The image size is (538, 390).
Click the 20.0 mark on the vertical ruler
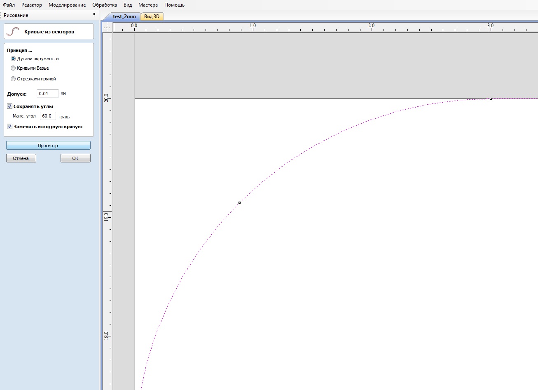tap(106, 98)
